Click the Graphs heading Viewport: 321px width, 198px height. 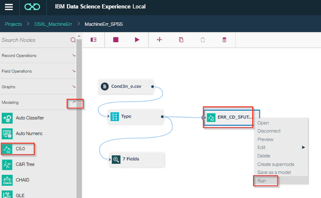(8, 87)
